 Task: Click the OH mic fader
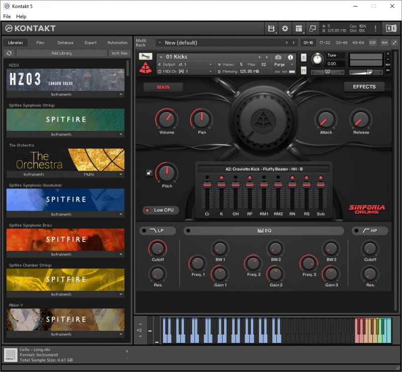pos(235,184)
